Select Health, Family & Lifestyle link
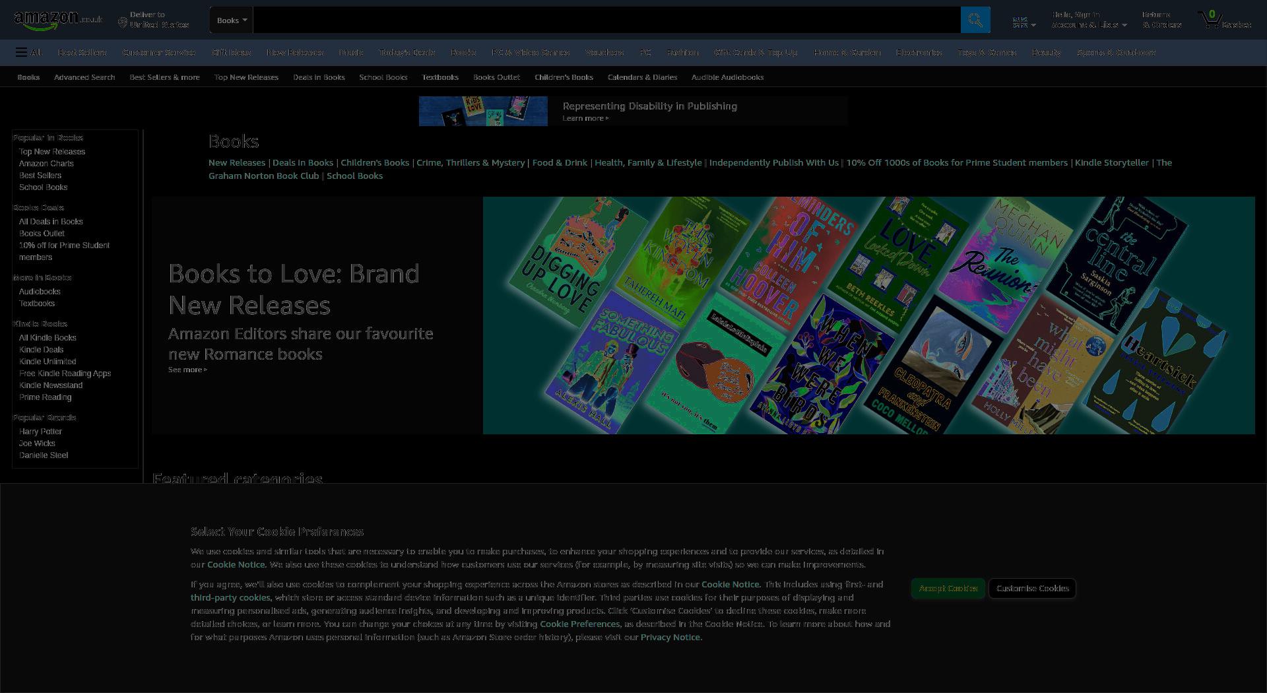This screenshot has height=693, width=1267. (648, 162)
